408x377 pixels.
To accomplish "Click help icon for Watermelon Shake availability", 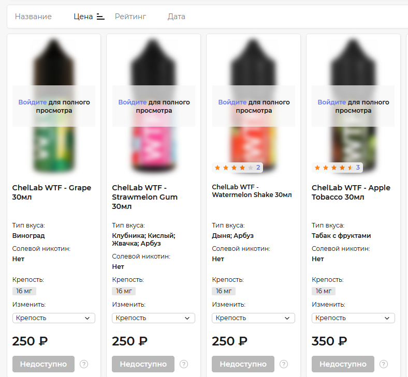I will 284,364.
